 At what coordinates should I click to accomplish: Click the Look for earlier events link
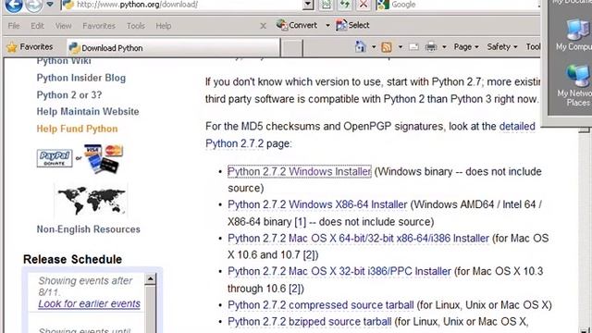(x=89, y=304)
